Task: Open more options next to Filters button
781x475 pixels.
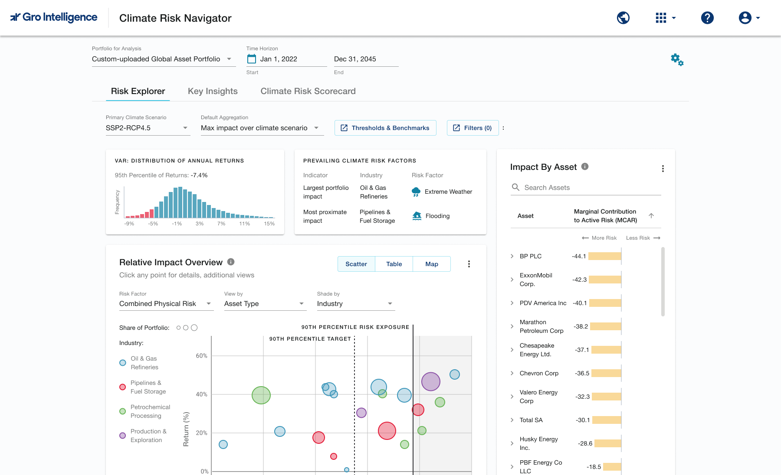Action: [x=503, y=128]
